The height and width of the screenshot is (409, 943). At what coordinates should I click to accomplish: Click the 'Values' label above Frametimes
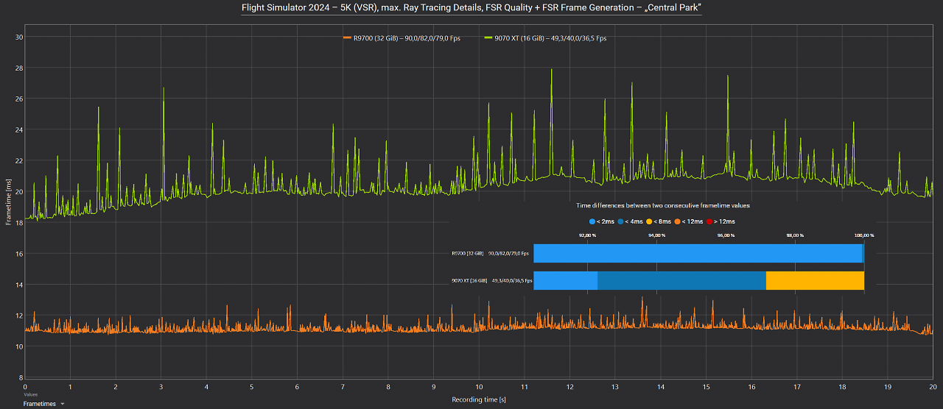(30, 395)
